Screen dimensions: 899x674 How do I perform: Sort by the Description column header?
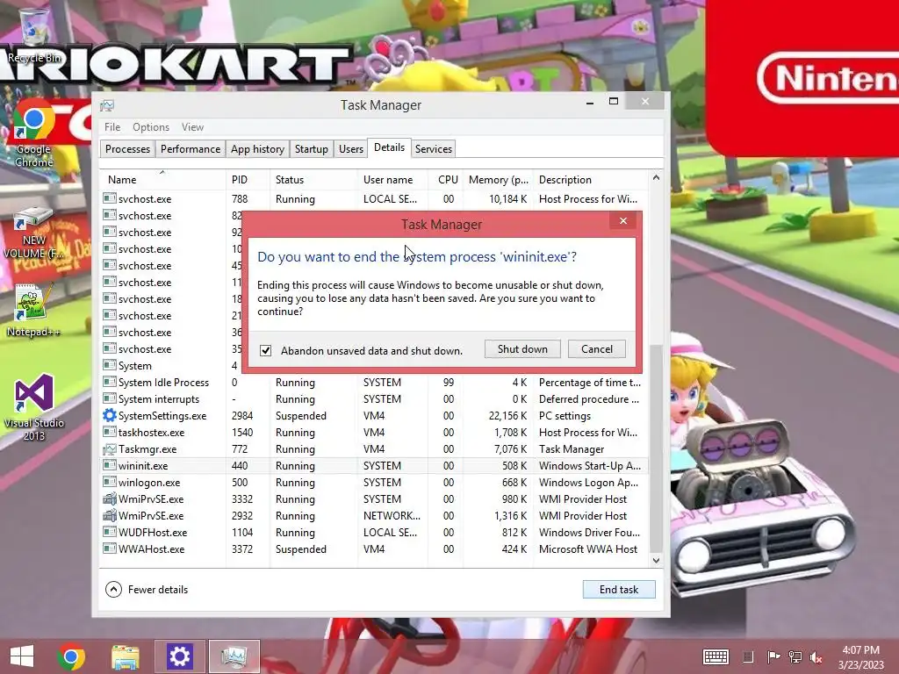pyautogui.click(x=591, y=179)
